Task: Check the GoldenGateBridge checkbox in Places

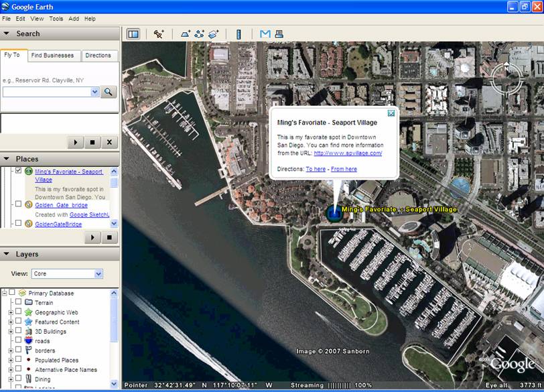Action: [18, 223]
